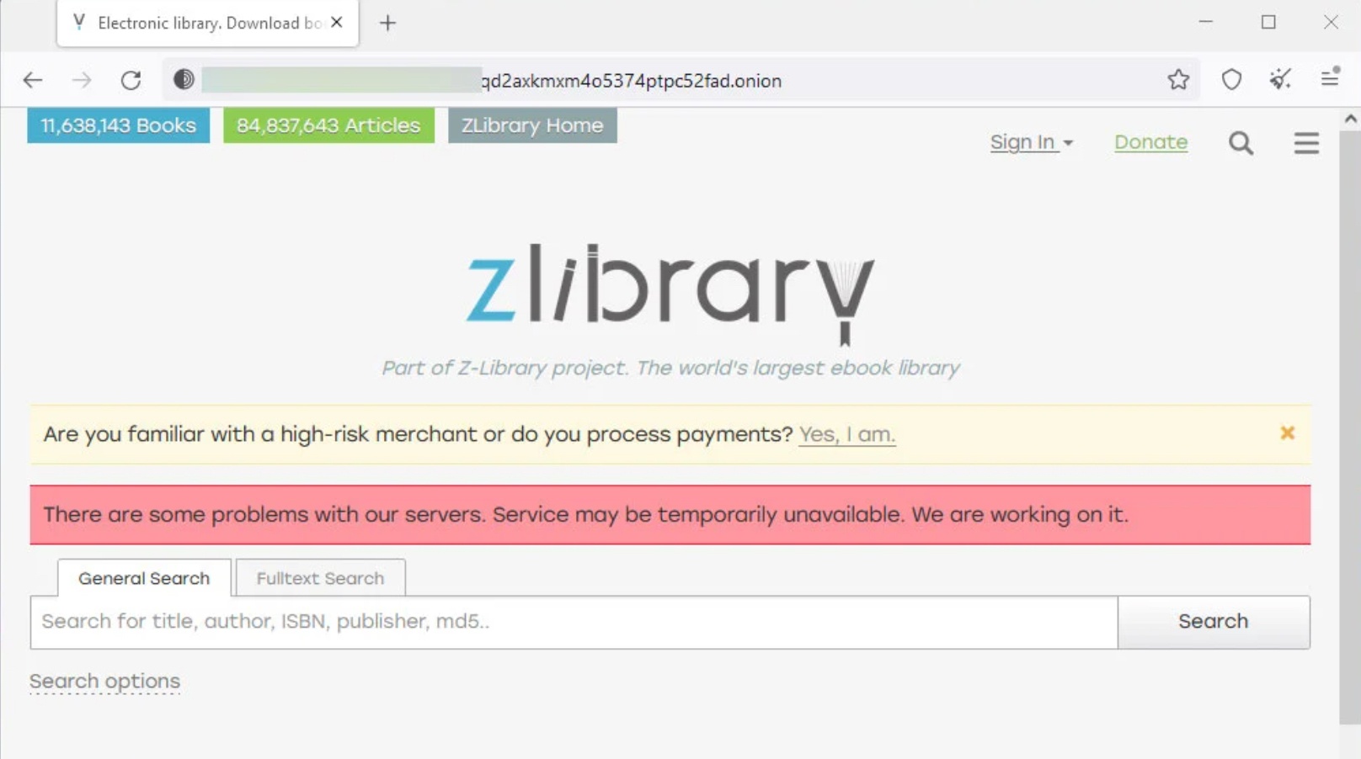The width and height of the screenshot is (1361, 759).
Task: Click the Tor onion circuit icon
Action: point(184,80)
